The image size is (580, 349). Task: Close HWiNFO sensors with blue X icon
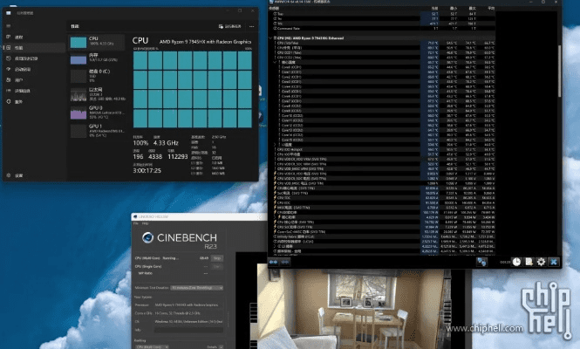tap(555, 261)
